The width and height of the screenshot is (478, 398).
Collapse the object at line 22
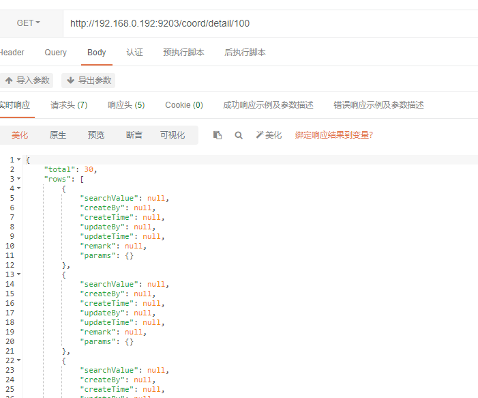(x=19, y=360)
